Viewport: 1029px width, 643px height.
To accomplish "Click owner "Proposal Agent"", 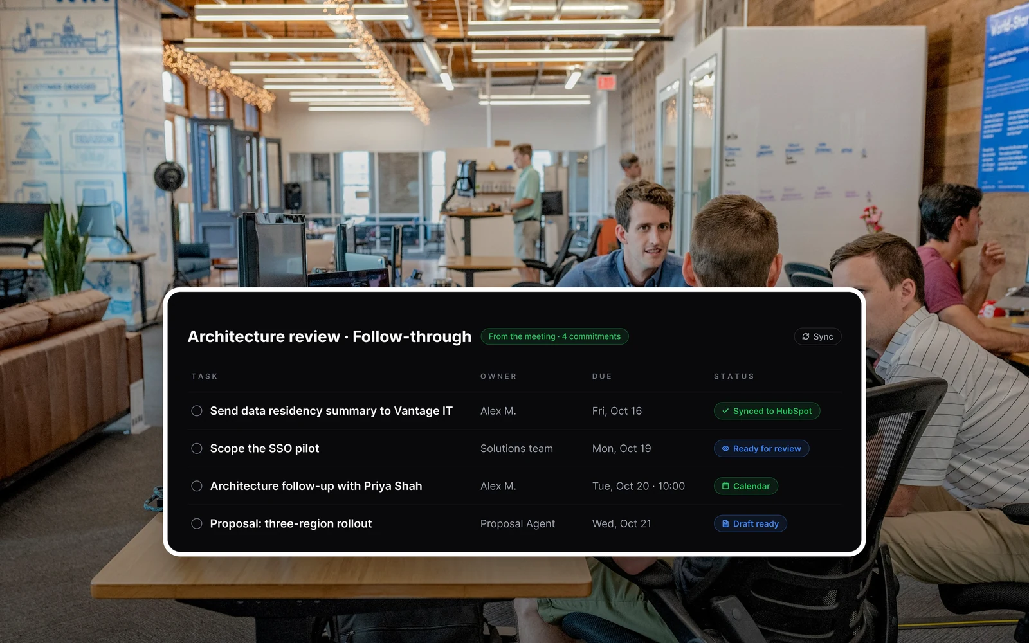I will pos(518,523).
